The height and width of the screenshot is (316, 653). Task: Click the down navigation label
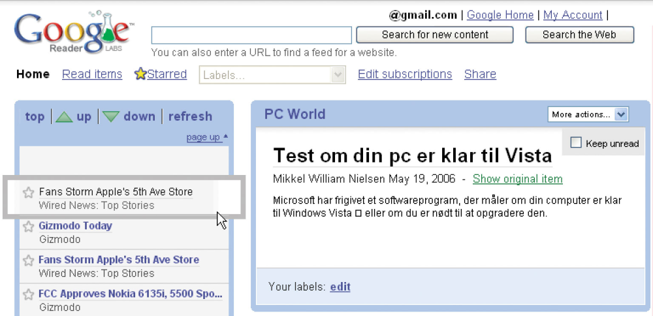(139, 117)
